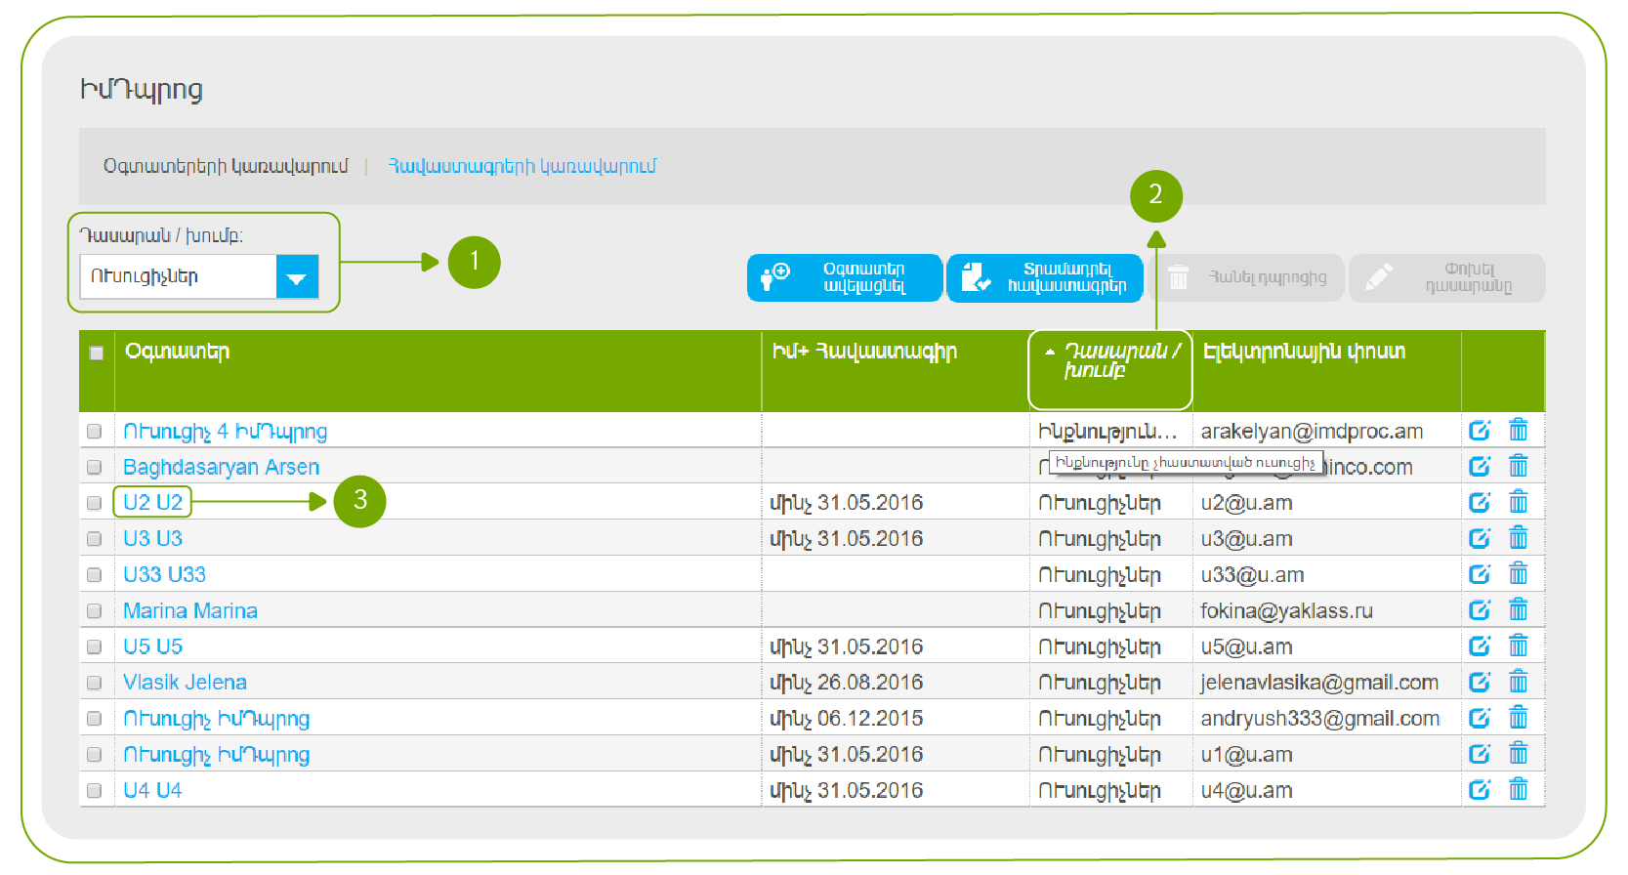
Task: Select Օգտատերերի կառավարում tab
Action: pos(226,166)
